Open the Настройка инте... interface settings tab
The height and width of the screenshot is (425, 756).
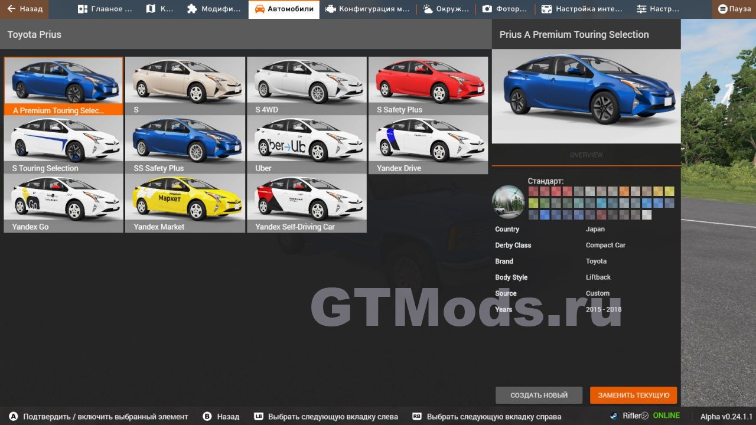581,9
